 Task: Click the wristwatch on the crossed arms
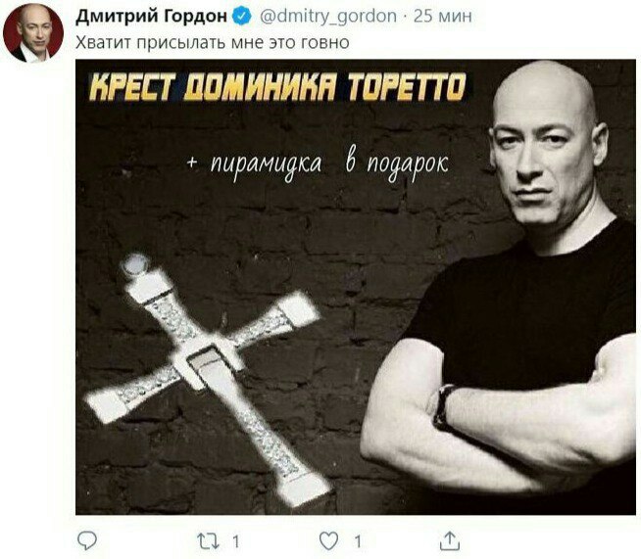pyautogui.click(x=443, y=406)
